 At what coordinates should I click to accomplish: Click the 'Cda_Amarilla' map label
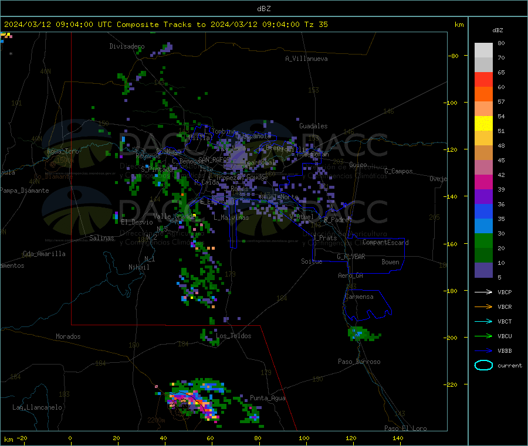(44, 254)
